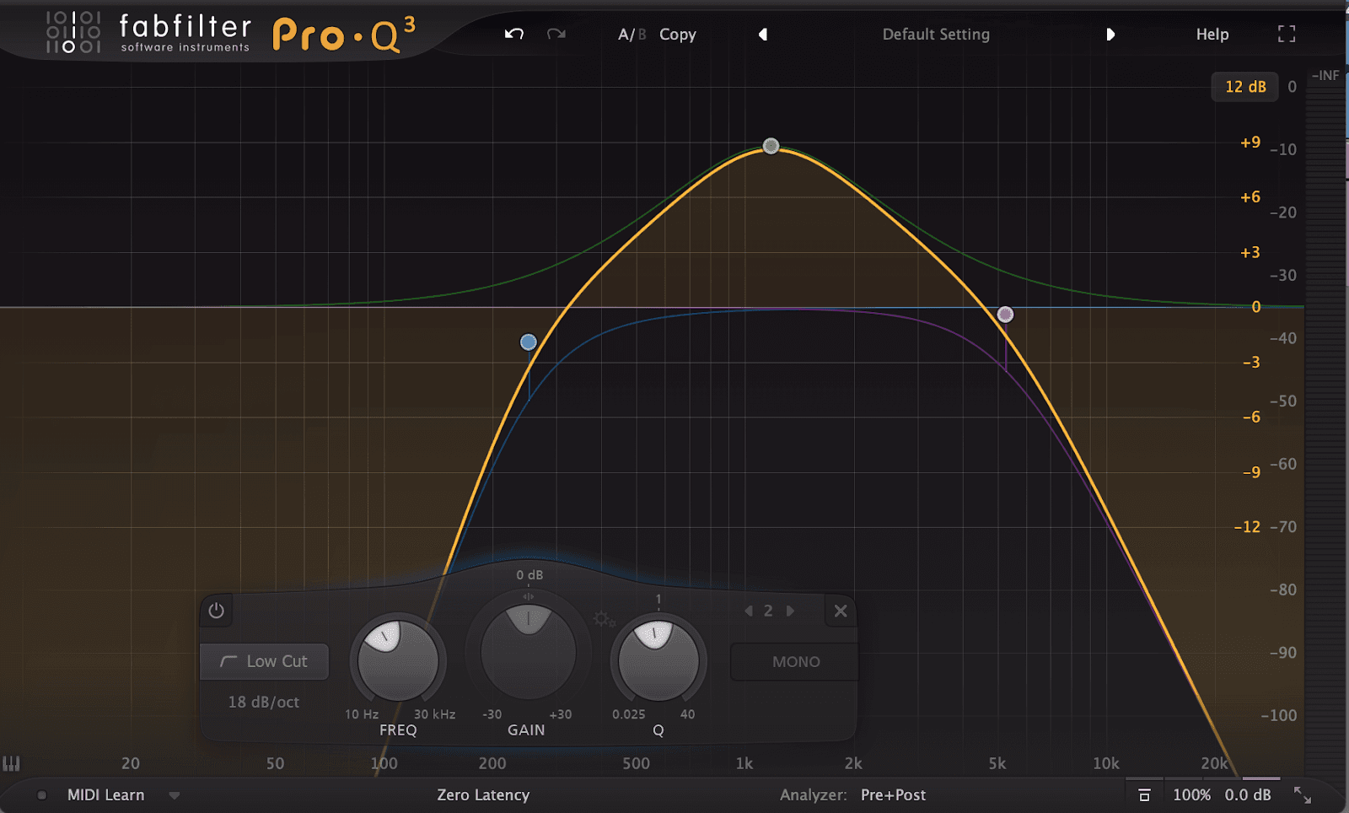Click the 0 dB gain knob label
This screenshot has height=813, width=1349.
pyautogui.click(x=529, y=574)
